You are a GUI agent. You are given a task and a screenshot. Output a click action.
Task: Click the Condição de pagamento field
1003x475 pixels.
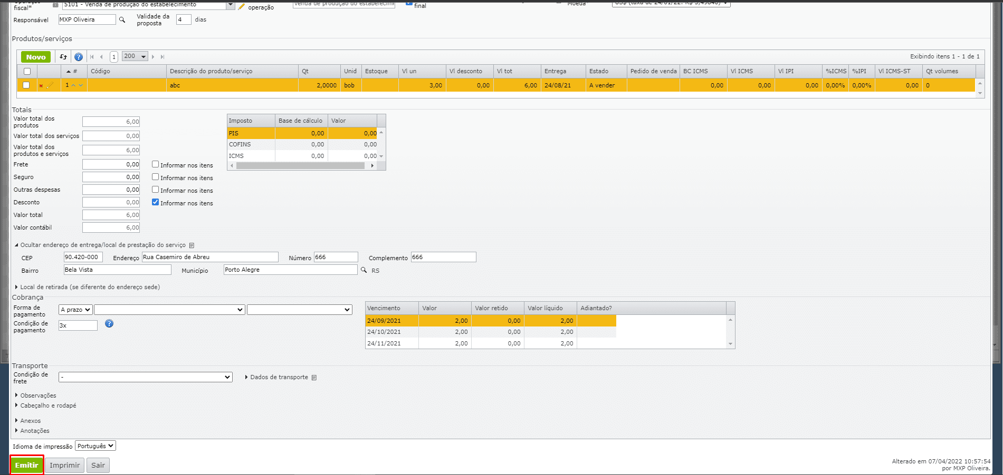pyautogui.click(x=78, y=325)
